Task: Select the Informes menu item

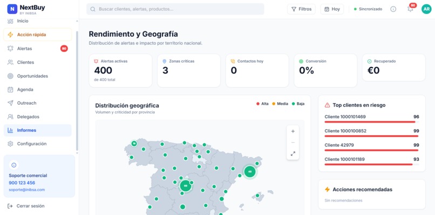Action: pyautogui.click(x=38, y=130)
